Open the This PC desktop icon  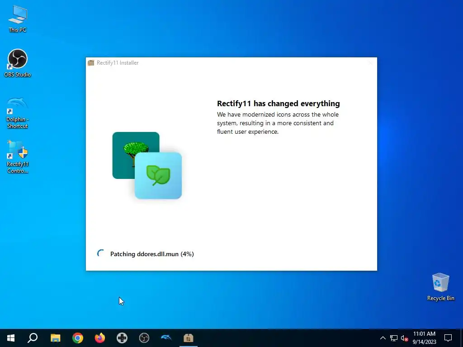pyautogui.click(x=18, y=19)
